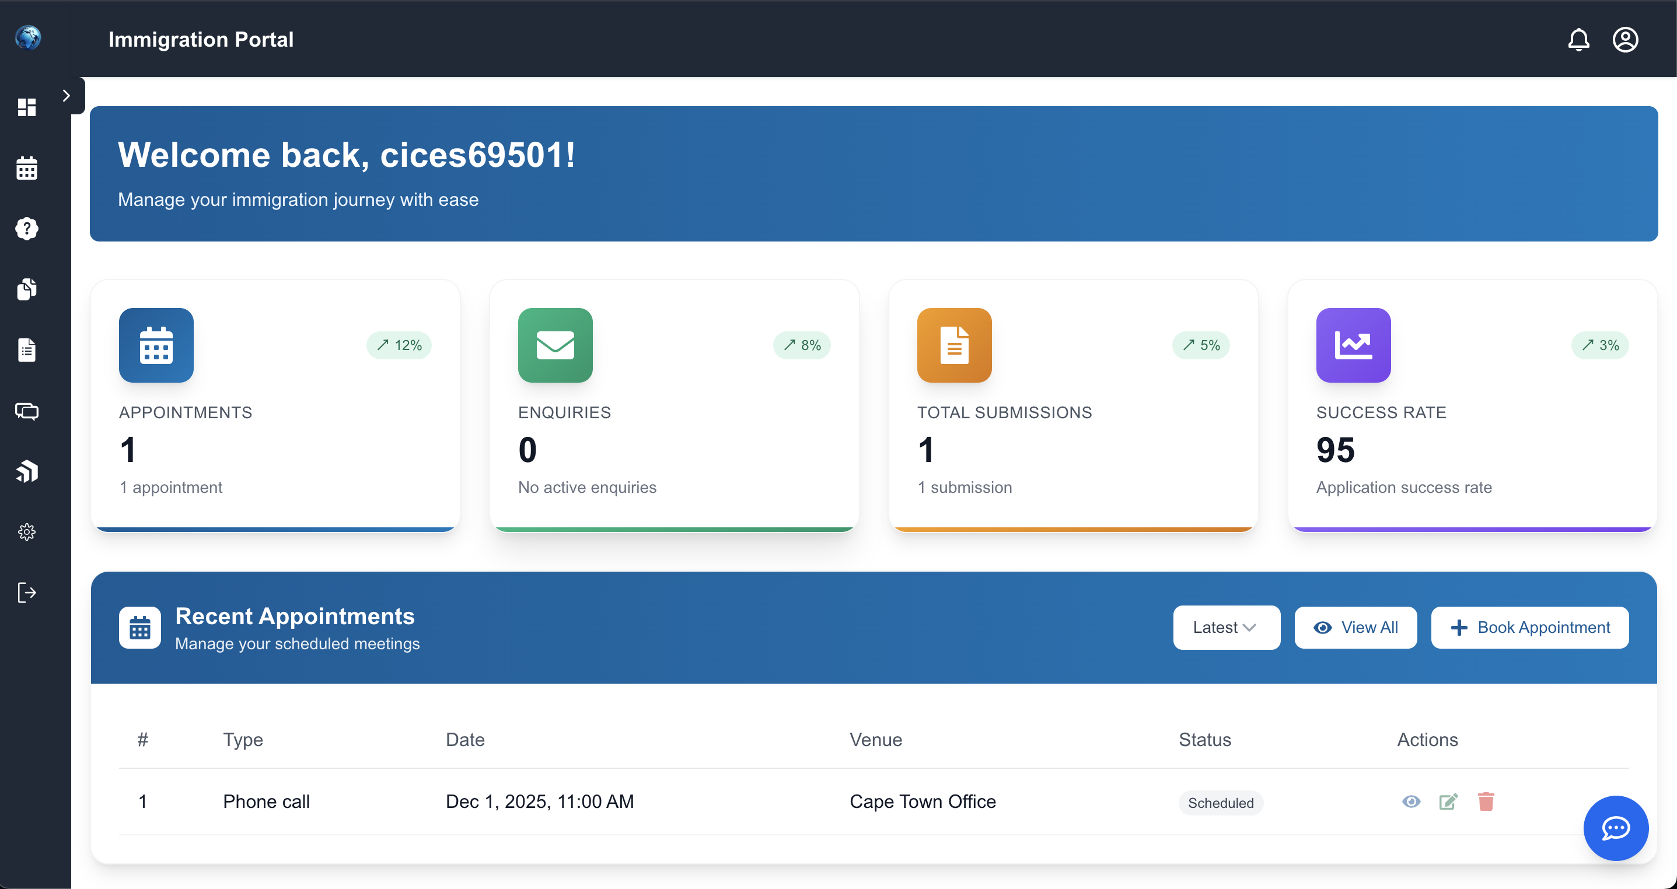1677x889 pixels.
Task: Open the Dashboard icon in sidebar
Action: [27, 107]
